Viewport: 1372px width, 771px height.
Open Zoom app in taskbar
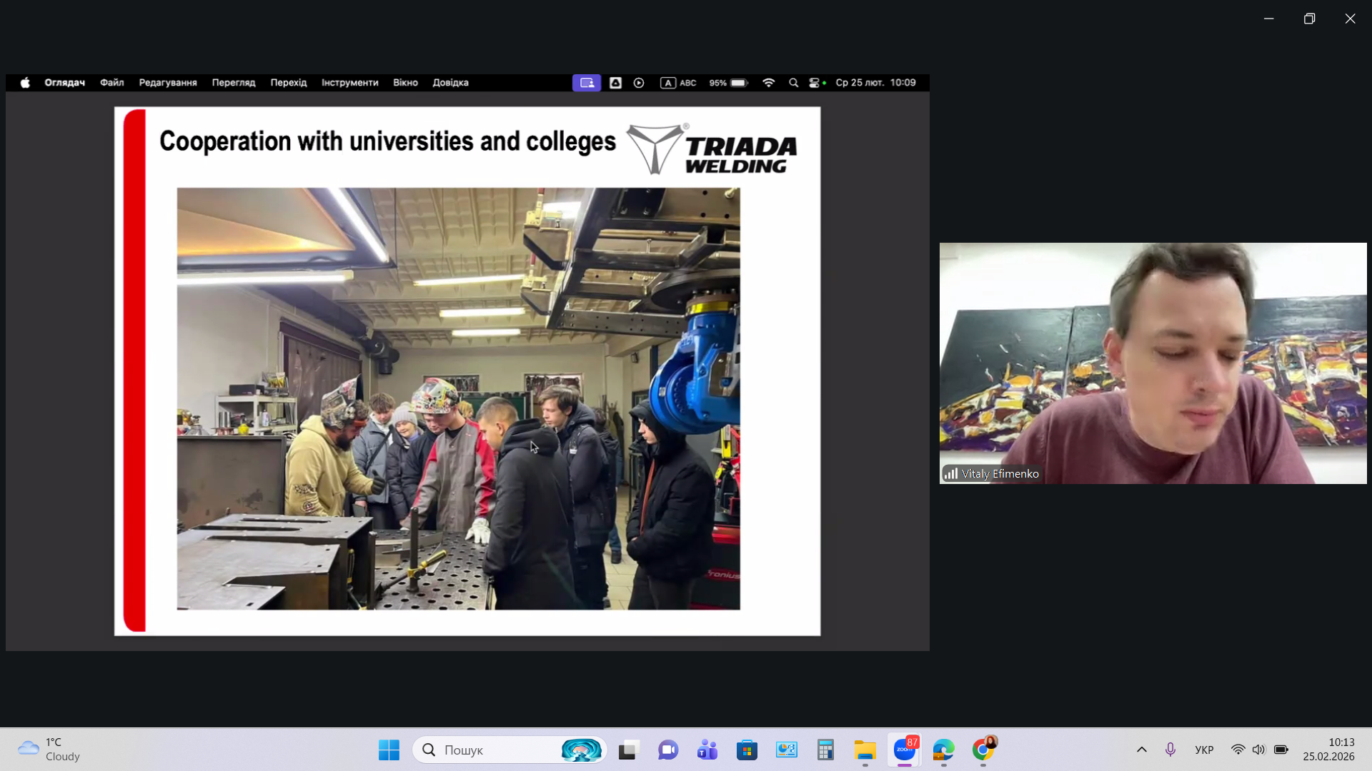tap(905, 750)
